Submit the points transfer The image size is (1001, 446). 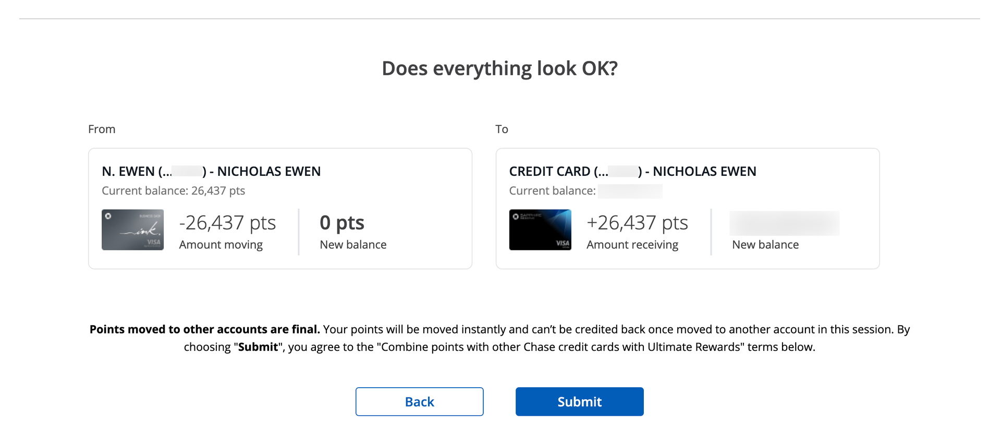point(579,401)
